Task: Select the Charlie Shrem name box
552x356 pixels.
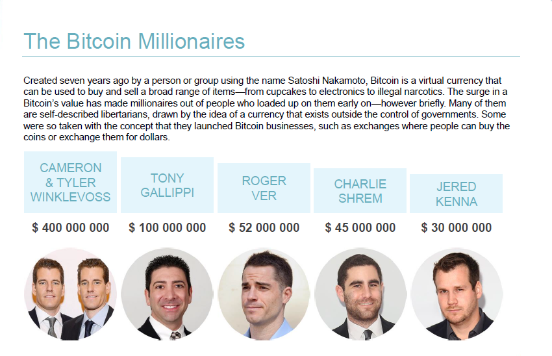Action: (x=360, y=190)
